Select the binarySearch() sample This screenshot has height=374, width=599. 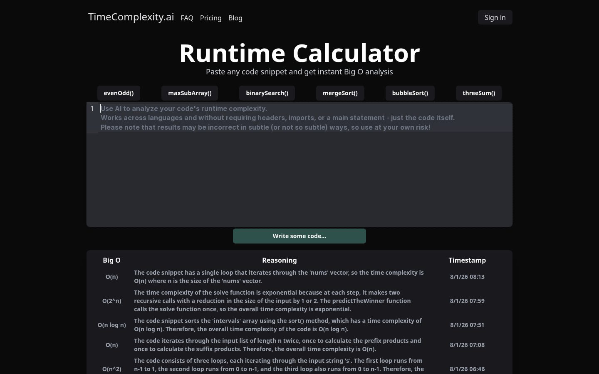[x=267, y=93]
